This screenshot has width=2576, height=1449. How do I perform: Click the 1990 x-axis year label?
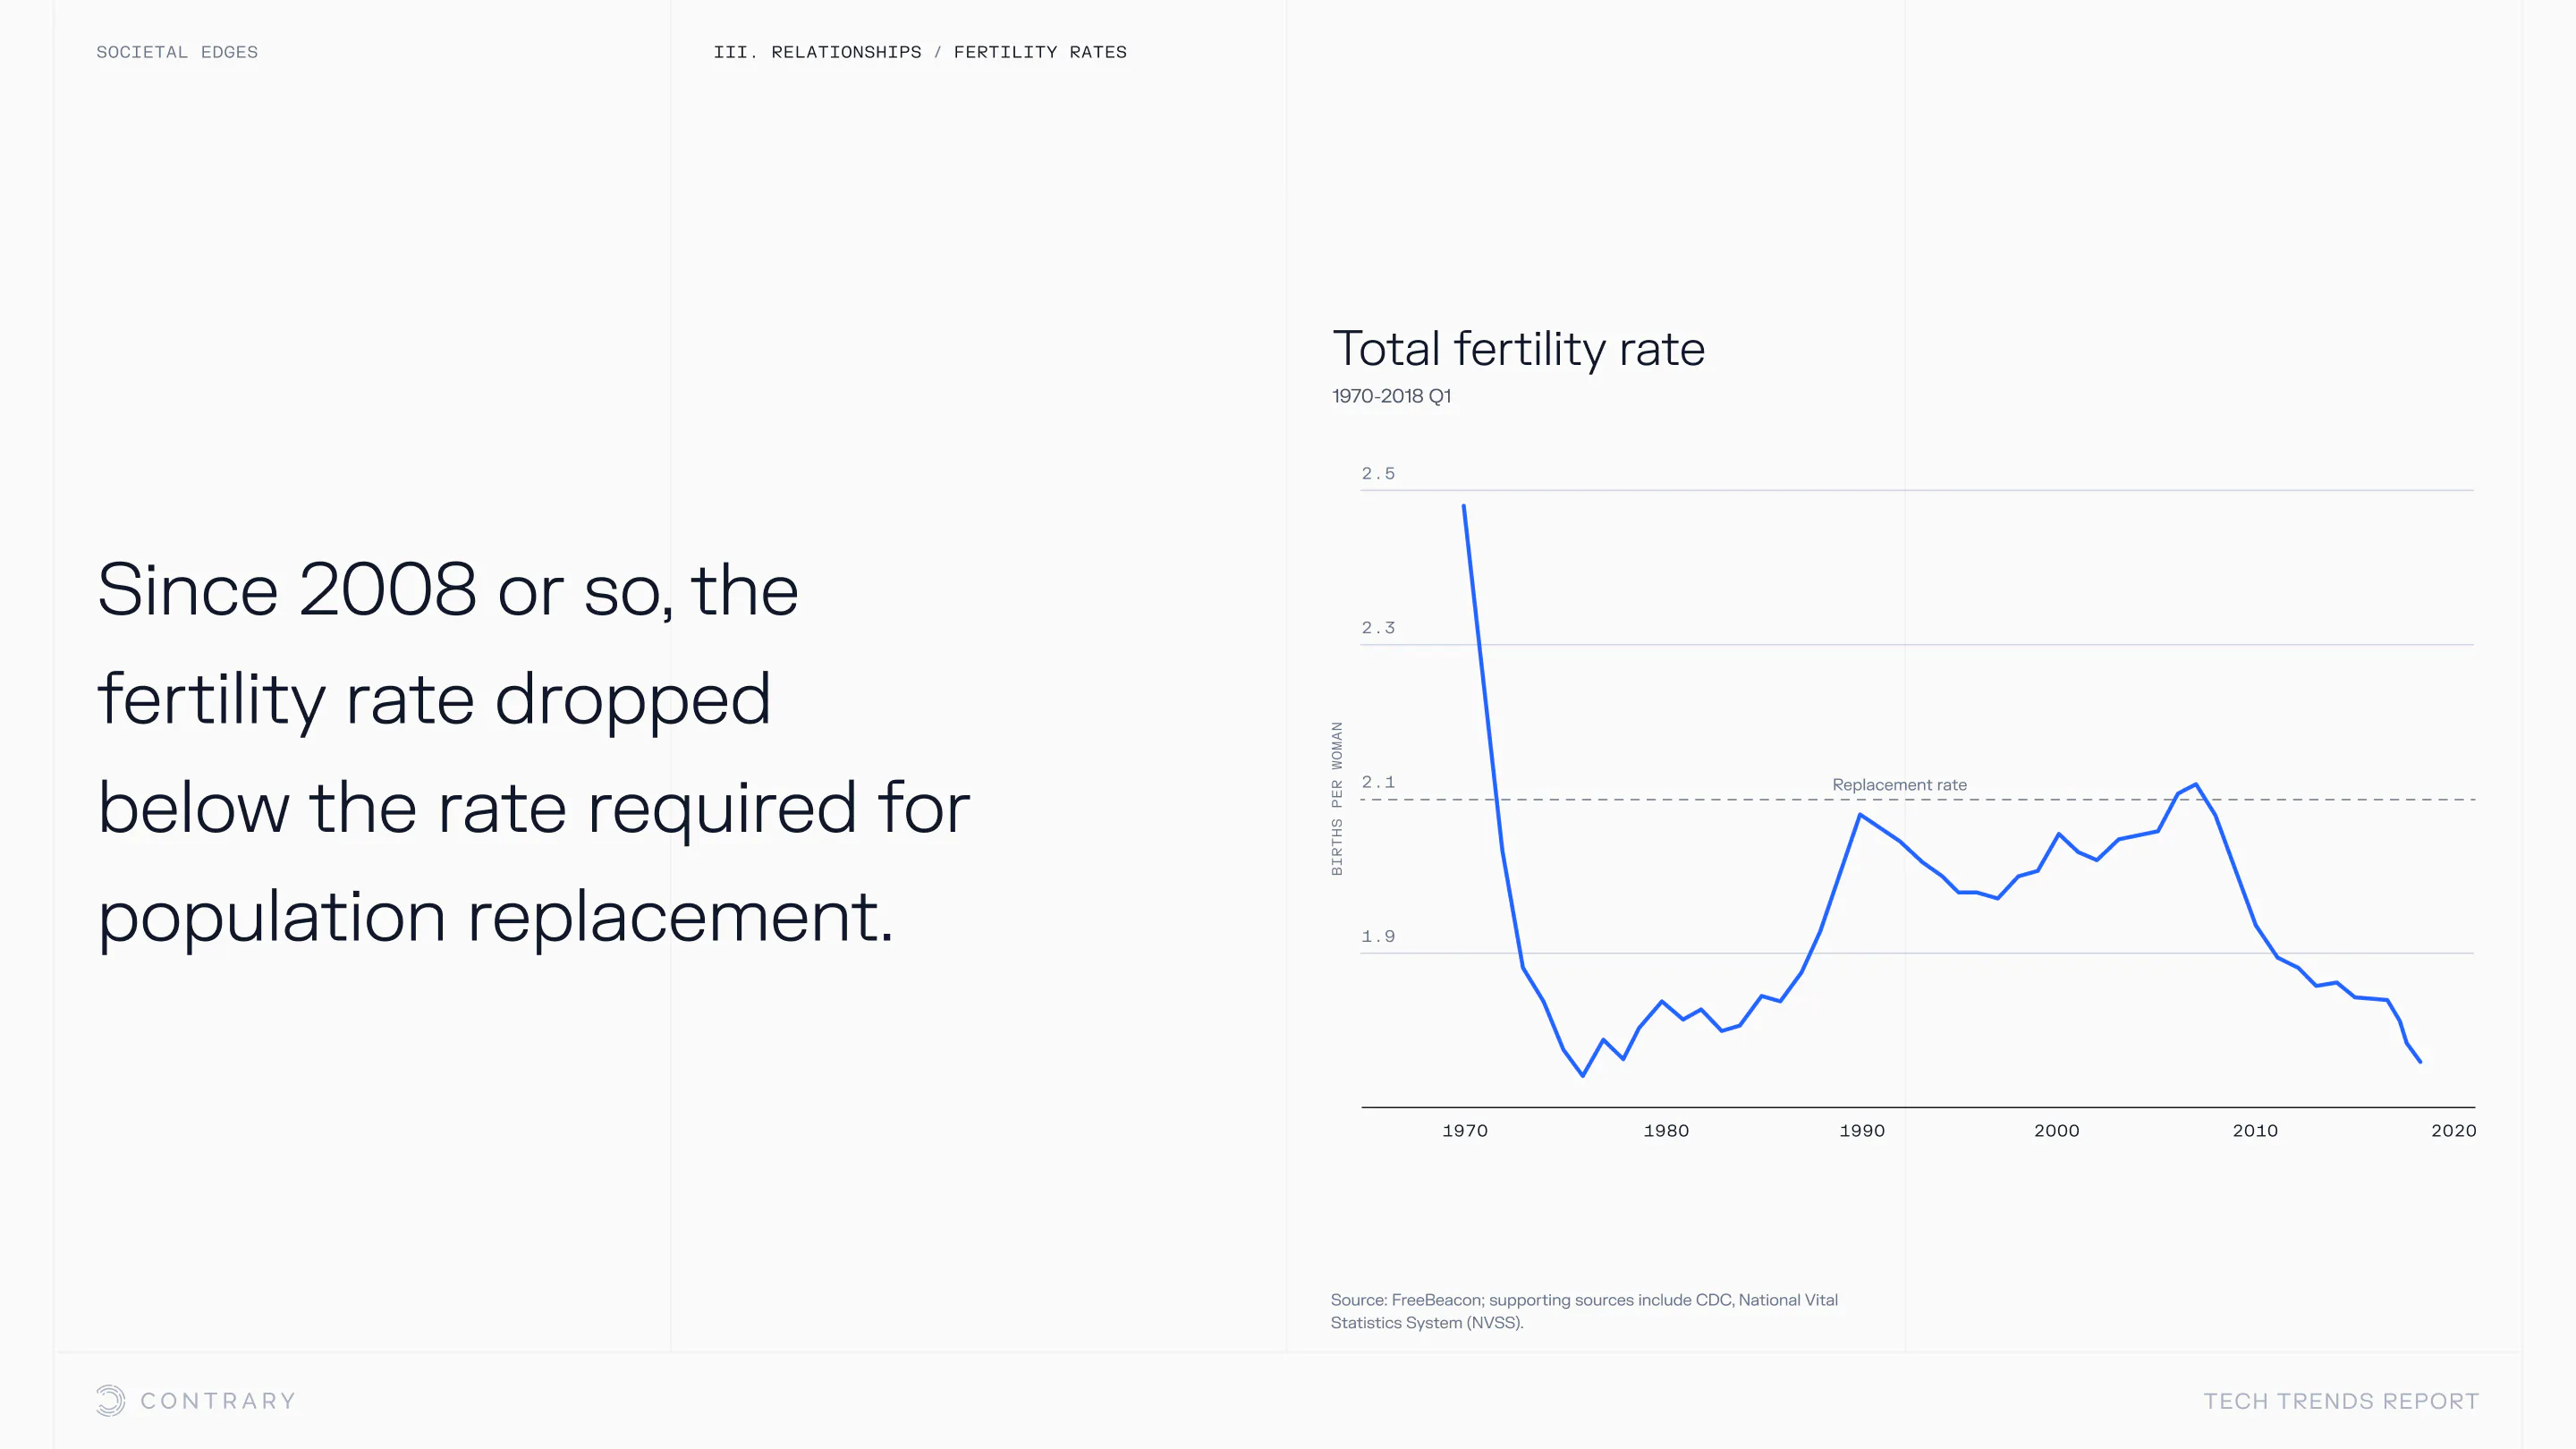coord(1862,1131)
